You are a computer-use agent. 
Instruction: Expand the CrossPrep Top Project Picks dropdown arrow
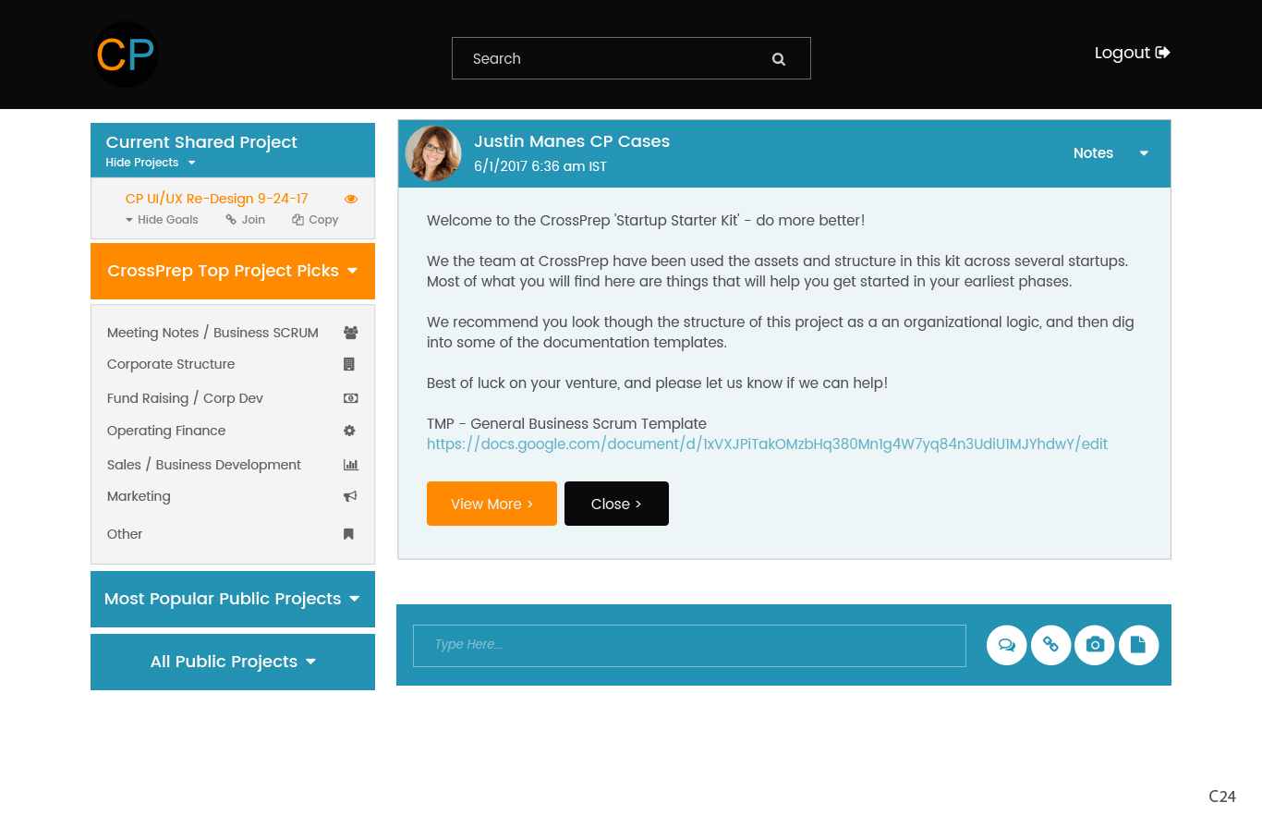click(353, 271)
